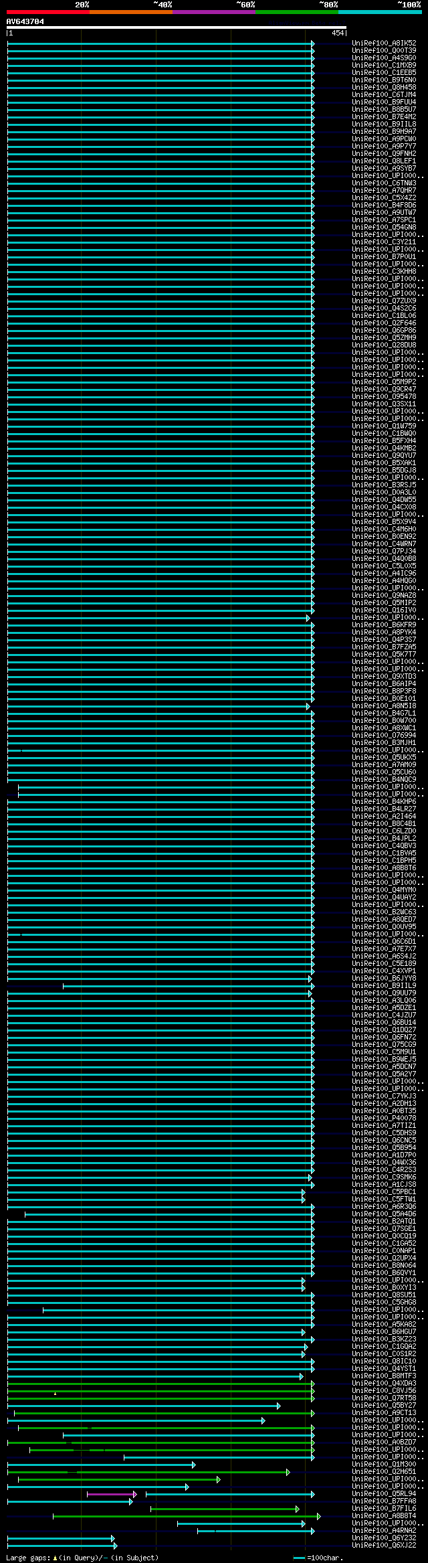Click the UniRef100_B6JYY8 entry
This screenshot has width=428, height=1563.
click(x=384, y=979)
